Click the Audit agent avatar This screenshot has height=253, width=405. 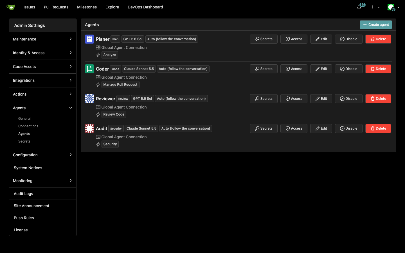click(89, 128)
